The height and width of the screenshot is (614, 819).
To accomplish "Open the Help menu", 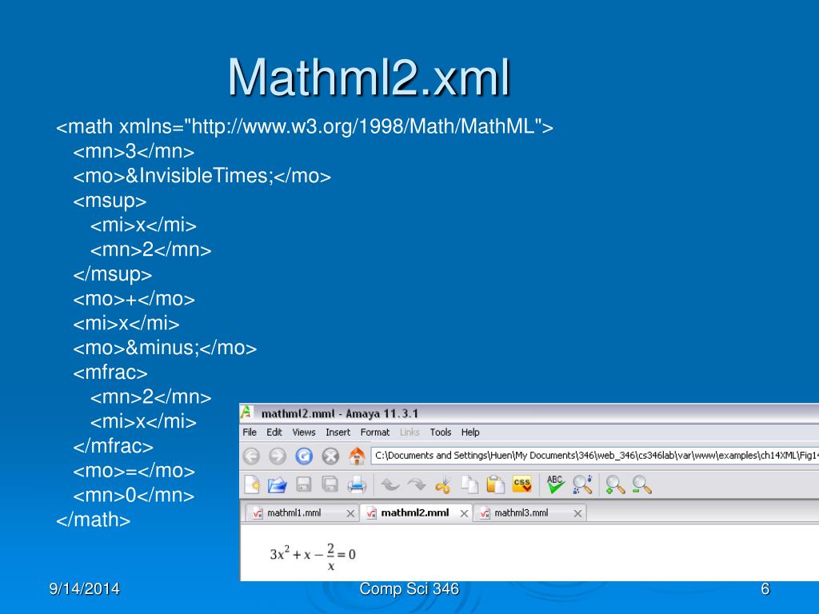I will point(470,433).
